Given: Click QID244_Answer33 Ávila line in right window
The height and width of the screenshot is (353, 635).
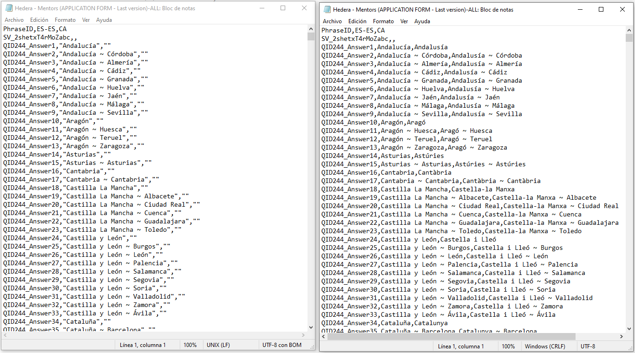Looking at the screenshot, I should pyautogui.click(x=439, y=314).
